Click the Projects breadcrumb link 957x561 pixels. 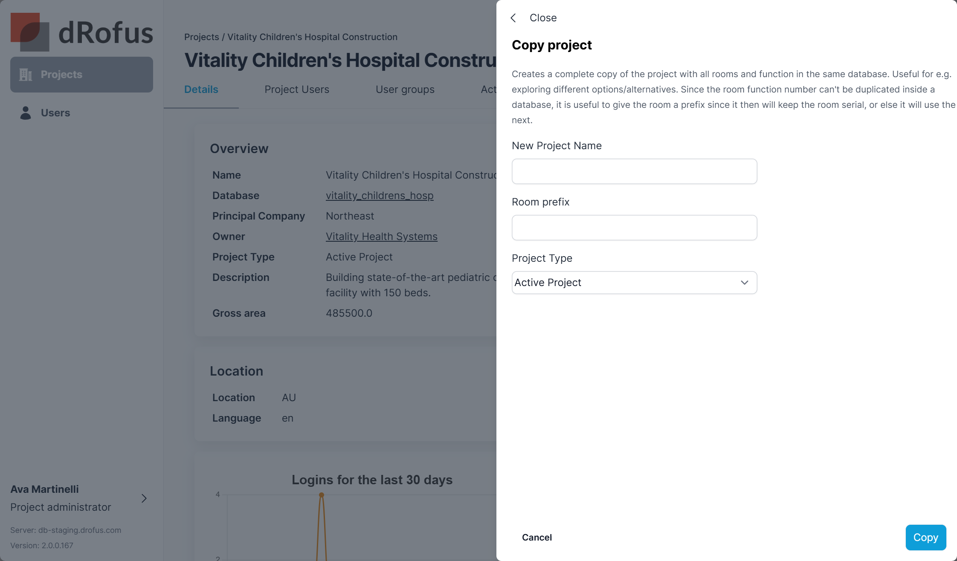tap(201, 37)
